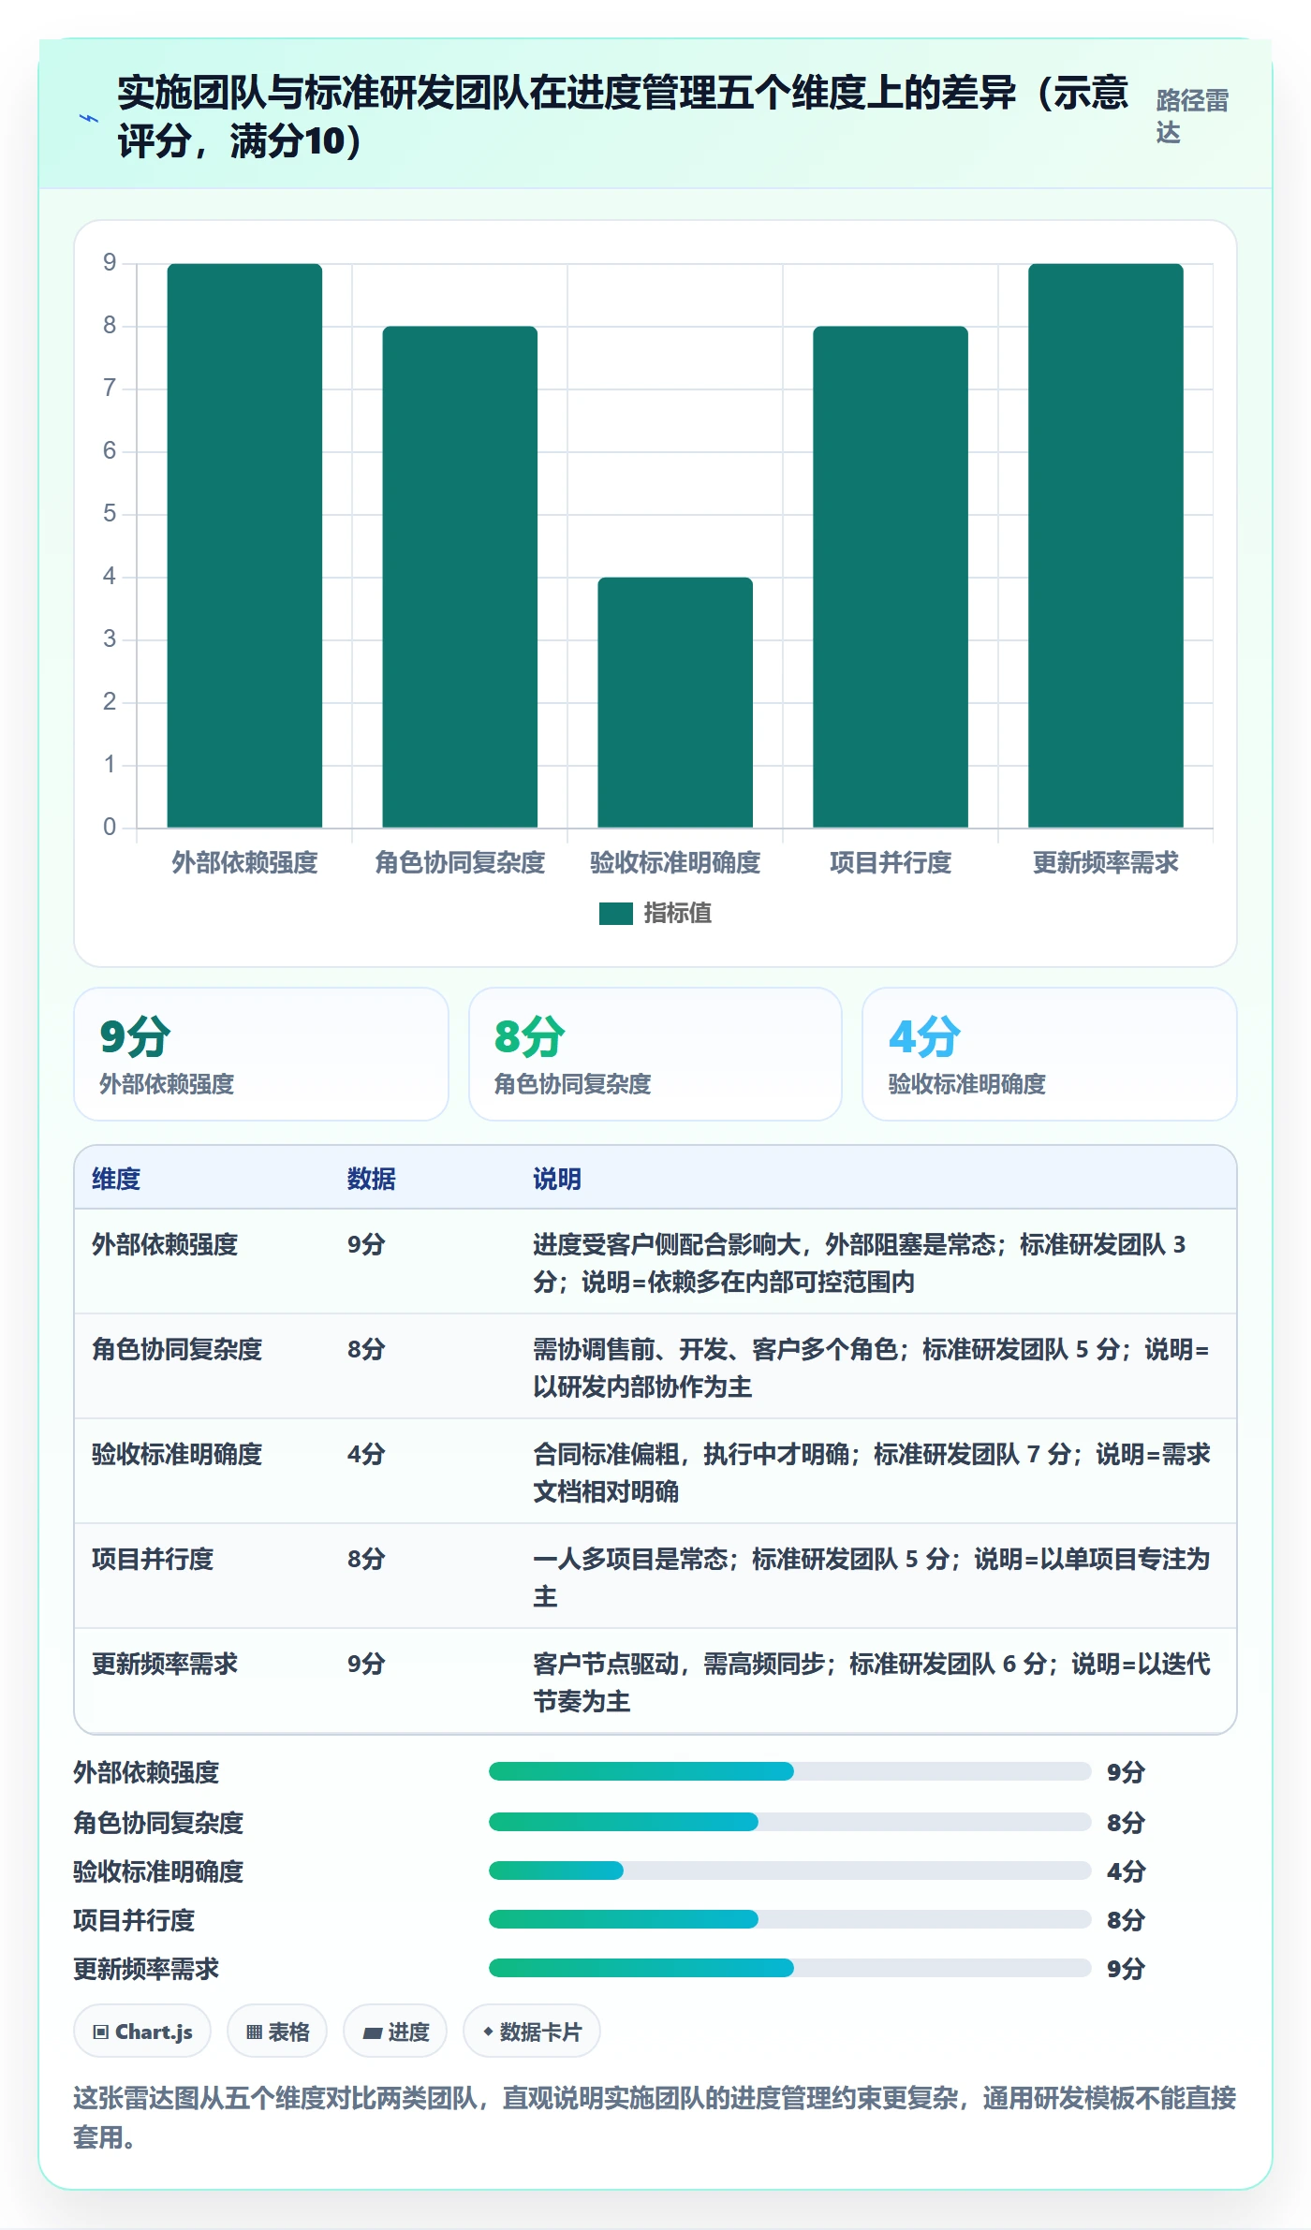Viewport: 1311px width, 2230px height.
Task: Click the 9分 value beside 更新频率需求 progress
Action: pos(1126,1969)
